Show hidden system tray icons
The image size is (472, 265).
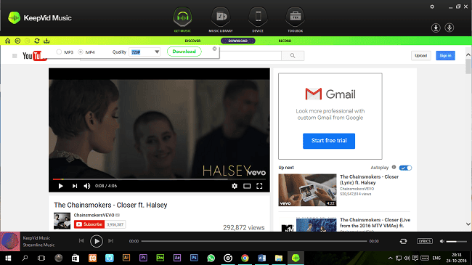pyautogui.click(x=390, y=258)
